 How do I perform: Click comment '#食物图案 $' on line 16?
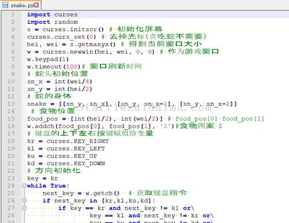(x=199, y=126)
